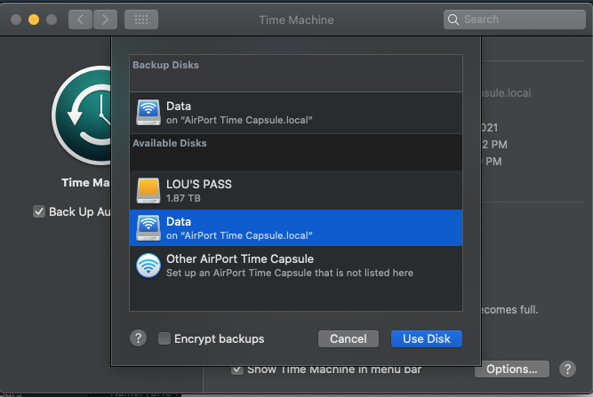Open the Options... button
This screenshot has height=397, width=593.
tap(511, 369)
